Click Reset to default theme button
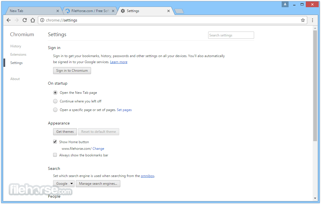 click(x=98, y=132)
